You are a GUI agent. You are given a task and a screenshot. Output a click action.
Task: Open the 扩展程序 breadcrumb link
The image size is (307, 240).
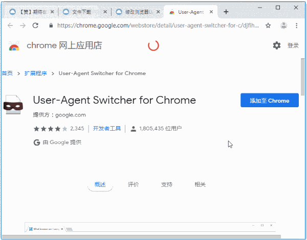(x=35, y=74)
